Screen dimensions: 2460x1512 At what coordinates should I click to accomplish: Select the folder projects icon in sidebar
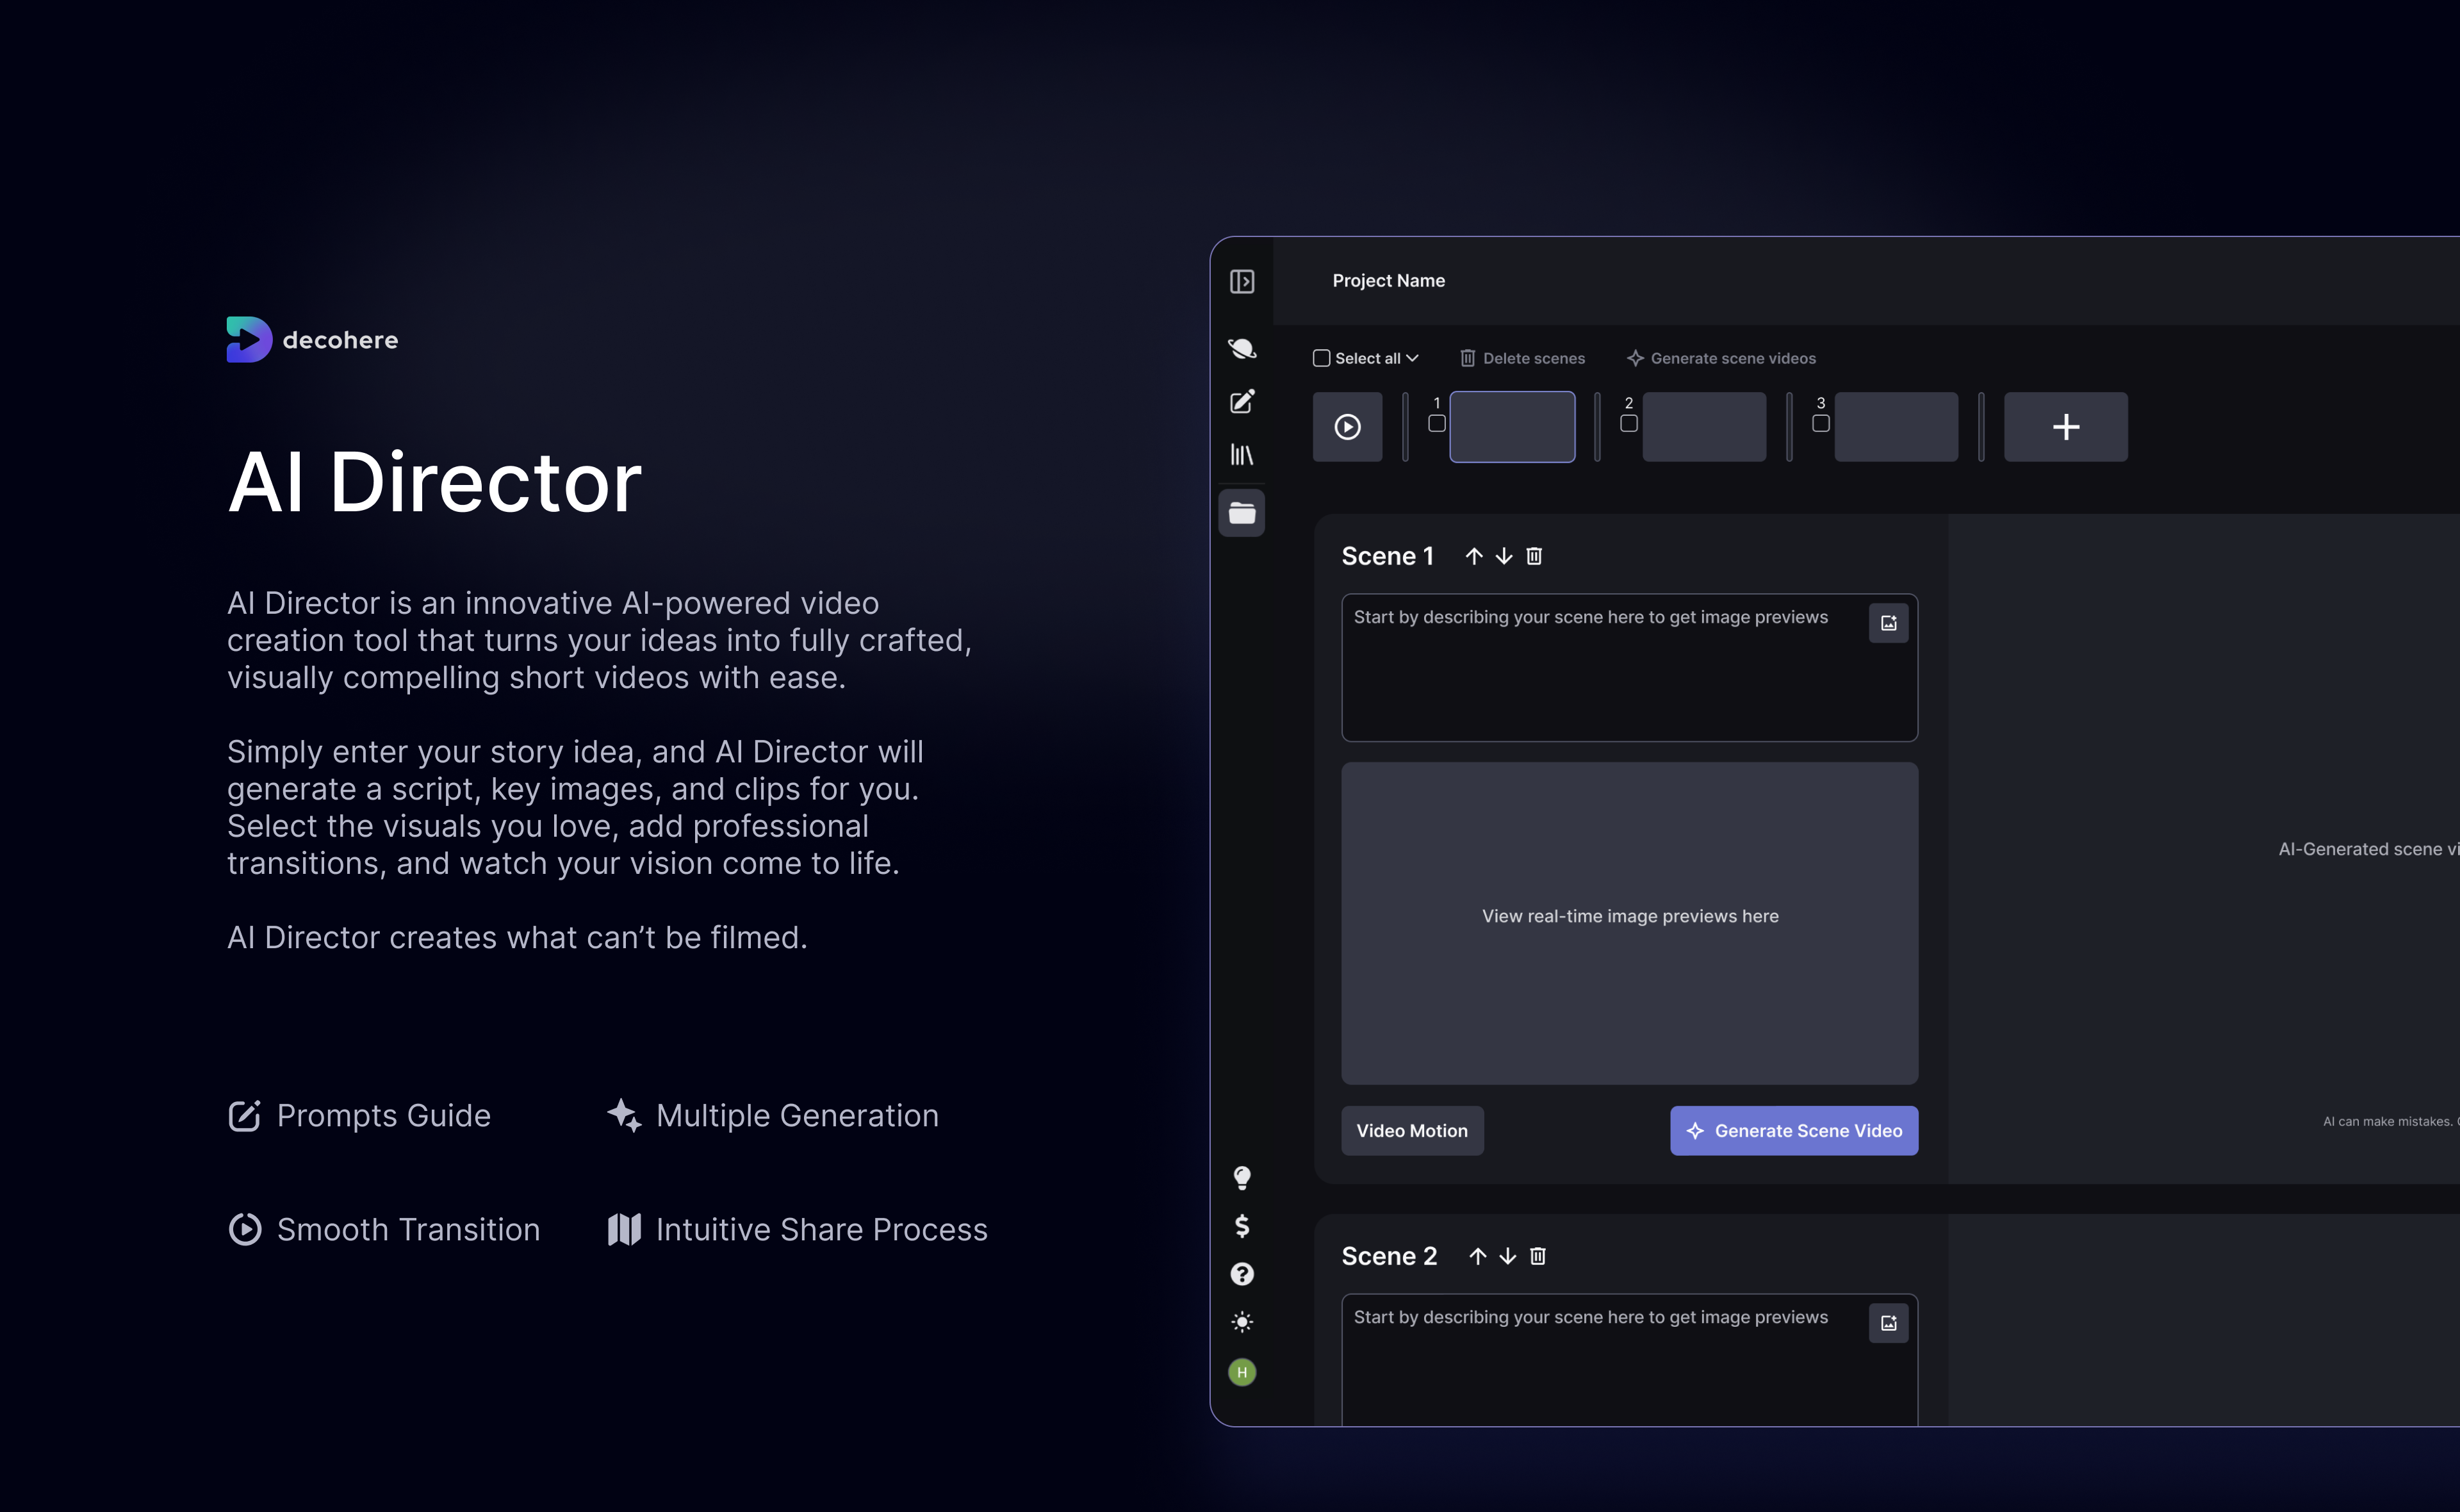pos(1242,513)
